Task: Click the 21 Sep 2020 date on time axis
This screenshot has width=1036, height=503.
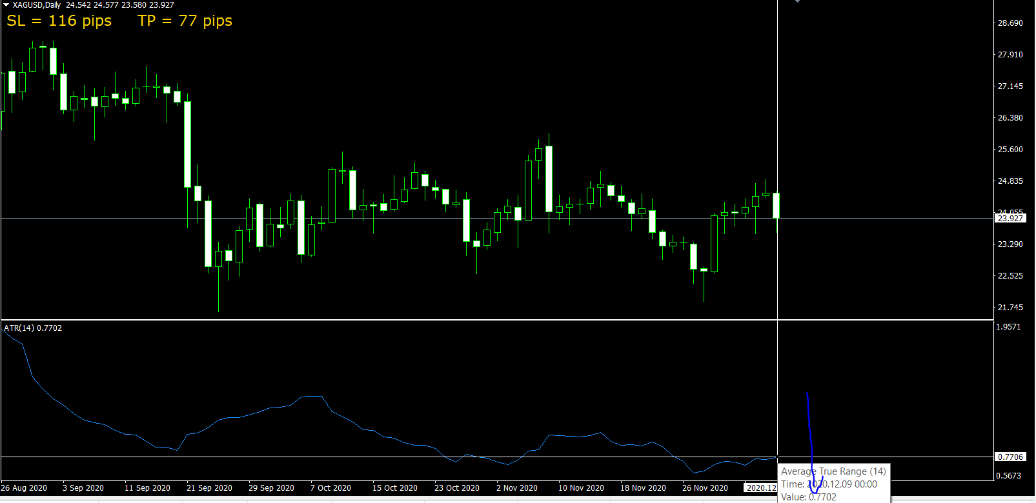Action: (209, 488)
